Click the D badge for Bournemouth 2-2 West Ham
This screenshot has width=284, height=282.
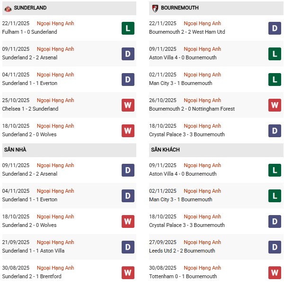pyautogui.click(x=275, y=28)
